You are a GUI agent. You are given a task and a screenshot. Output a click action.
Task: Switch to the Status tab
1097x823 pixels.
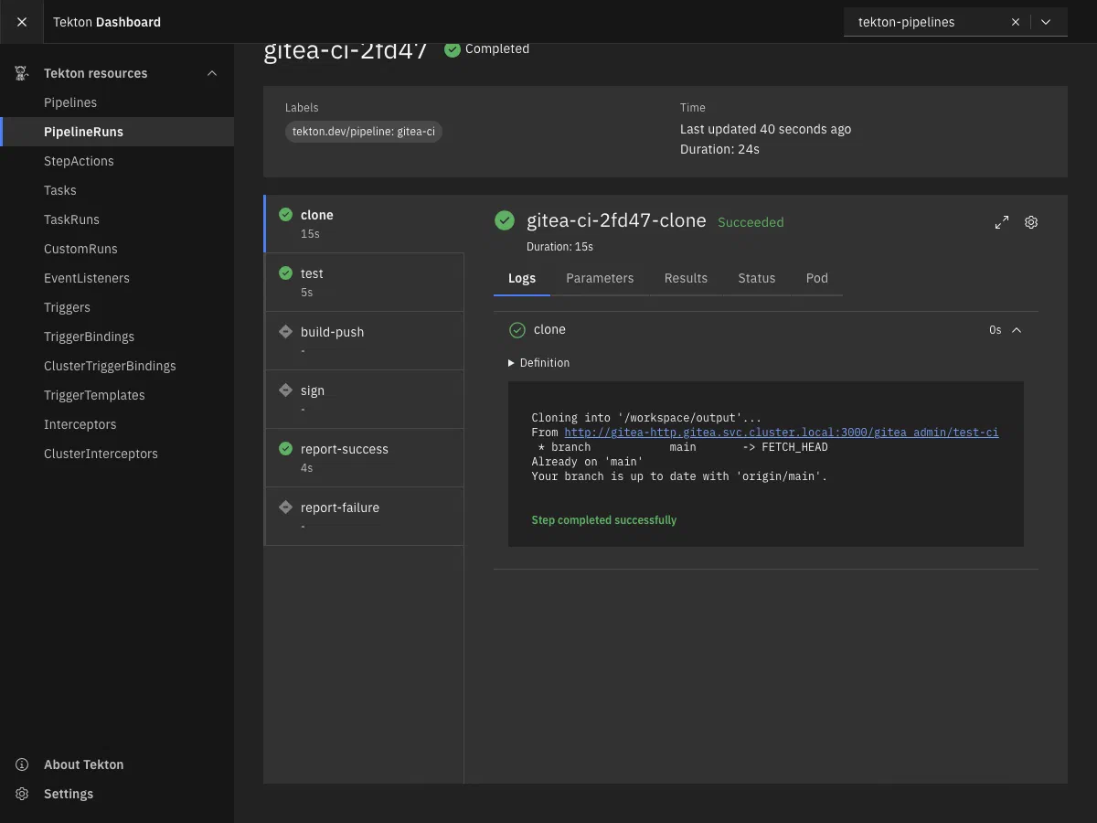pyautogui.click(x=757, y=278)
